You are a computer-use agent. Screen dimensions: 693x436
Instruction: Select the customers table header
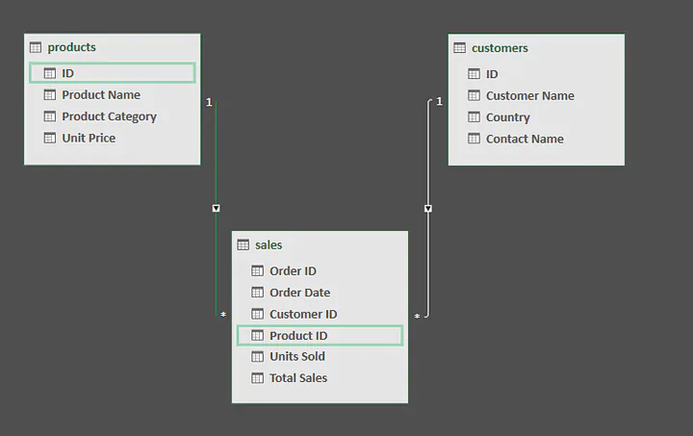click(536, 48)
